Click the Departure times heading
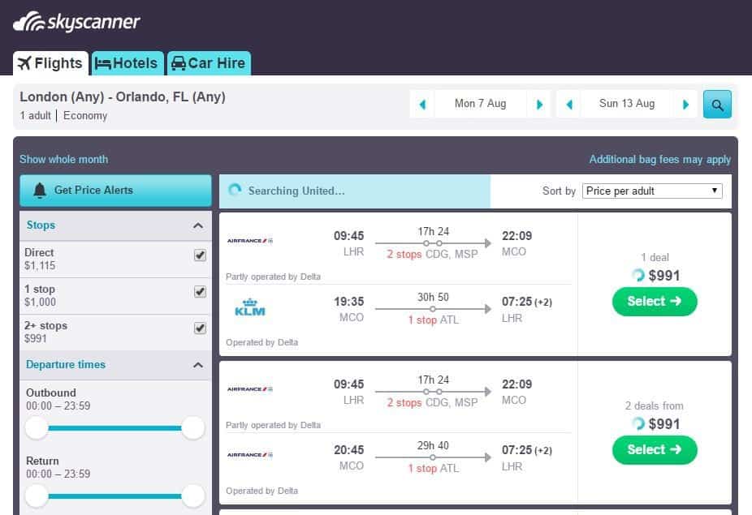Image resolution: width=752 pixels, height=515 pixels. tap(66, 365)
